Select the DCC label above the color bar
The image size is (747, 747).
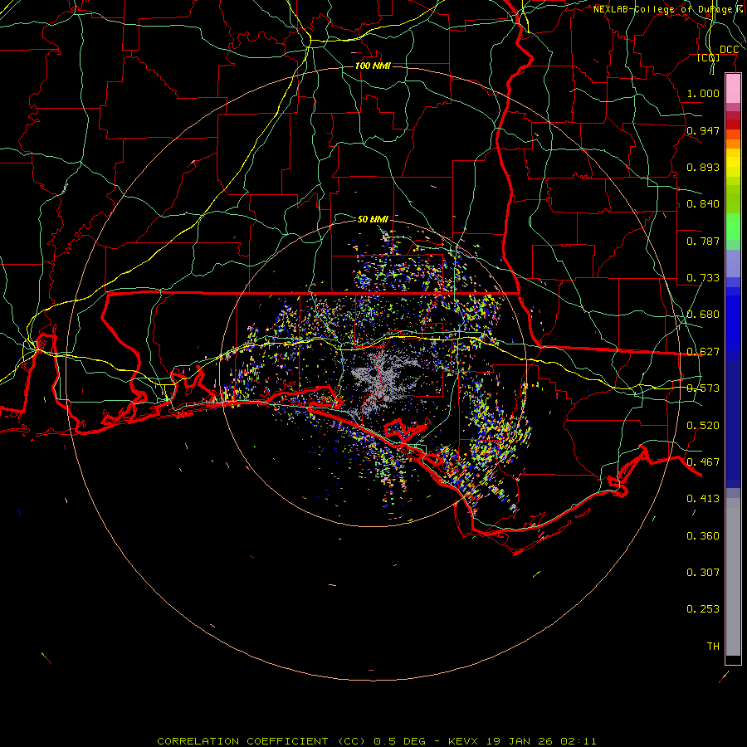[x=729, y=50]
